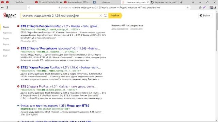The height and width of the screenshot is (122, 218).
Task: Click the padlock icon in address bar
Action: (x=59, y=7)
